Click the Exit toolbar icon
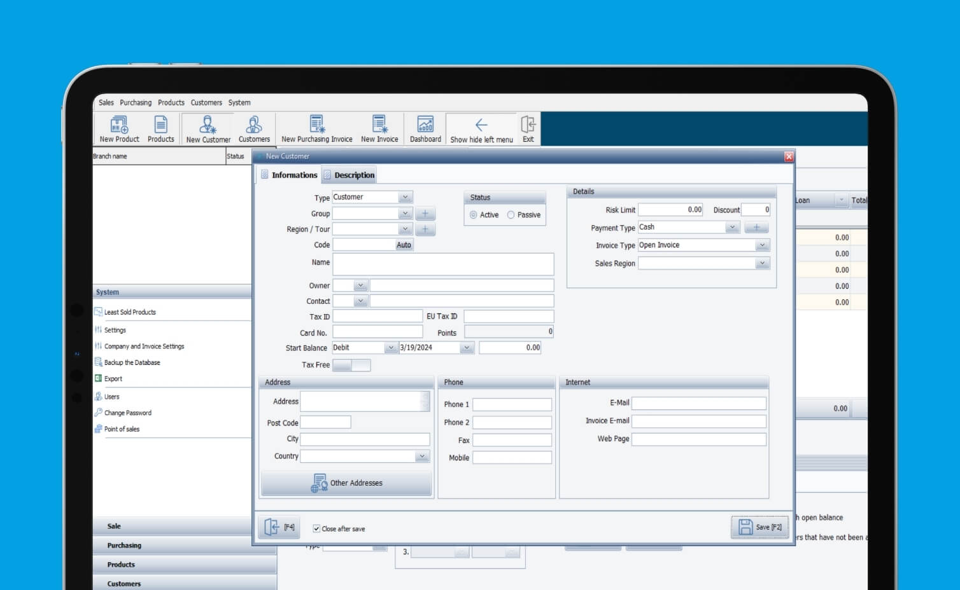960x590 pixels. click(528, 129)
